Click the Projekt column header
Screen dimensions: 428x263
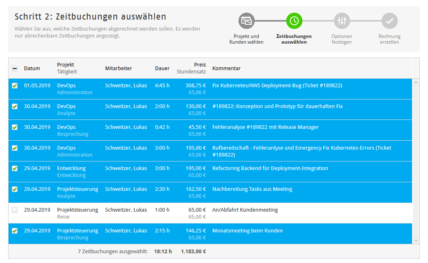coord(66,65)
